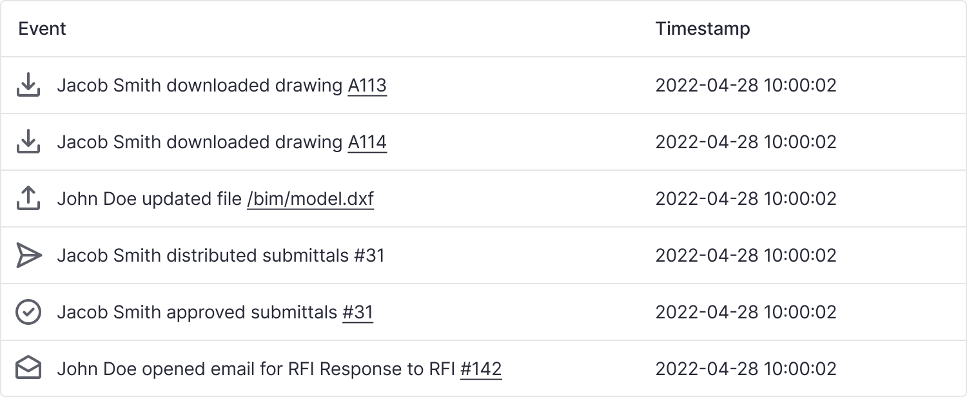Click the Timestamp column header
Image resolution: width=967 pixels, height=397 pixels.
click(x=703, y=29)
